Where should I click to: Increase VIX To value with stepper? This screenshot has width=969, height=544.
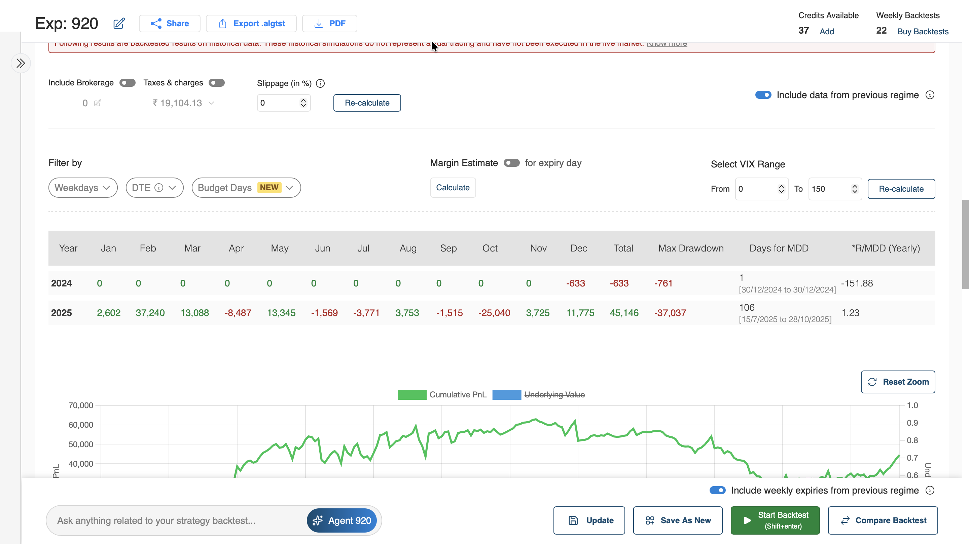[855, 186]
